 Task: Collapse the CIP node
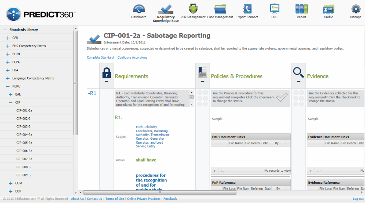(x=11, y=102)
